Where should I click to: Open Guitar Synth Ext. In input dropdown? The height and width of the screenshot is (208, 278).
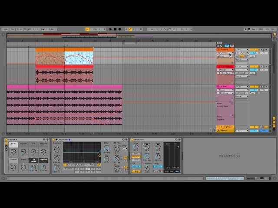coord(242,66)
